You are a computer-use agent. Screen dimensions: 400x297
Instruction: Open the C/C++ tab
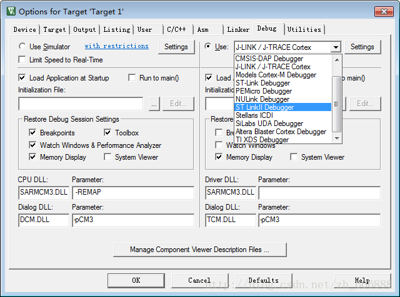coord(178,29)
